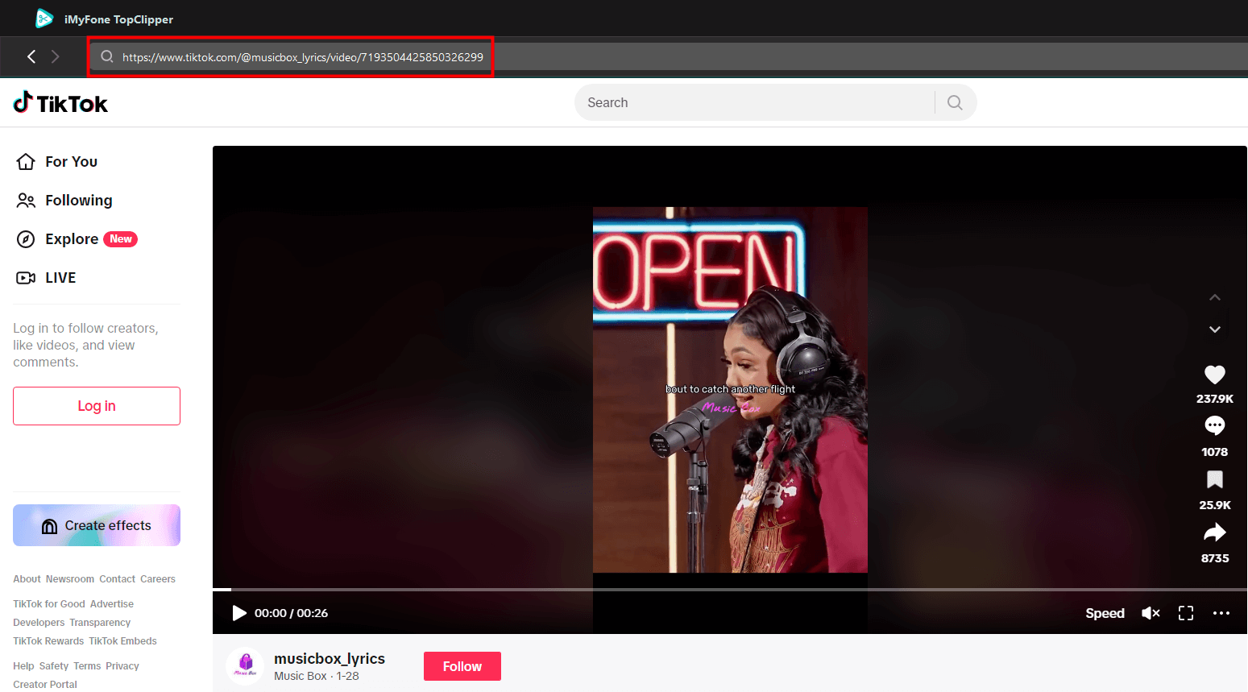Viewport: 1248px width, 692px height.
Task: Toggle fullscreen mode
Action: tap(1186, 613)
